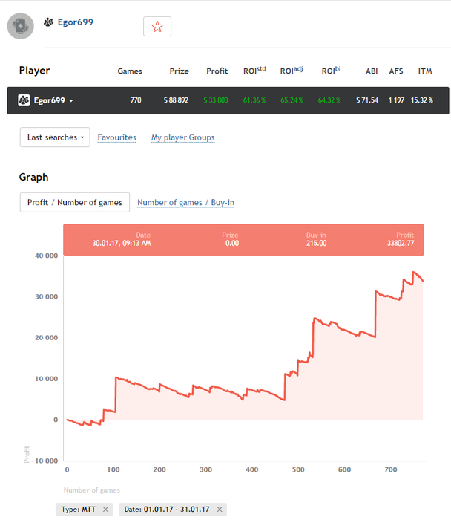Remove the Type: MTT filter tag
This screenshot has height=520, width=451.
[x=105, y=509]
